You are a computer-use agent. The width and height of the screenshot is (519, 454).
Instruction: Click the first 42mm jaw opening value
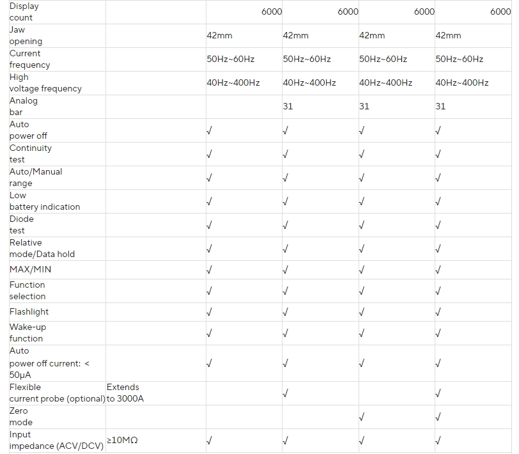click(219, 35)
